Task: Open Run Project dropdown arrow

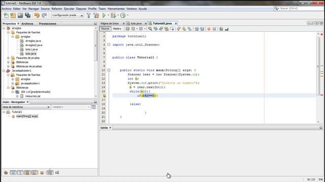Action: [x=108, y=15]
